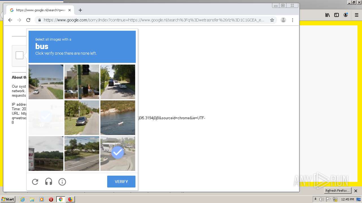Image resolution: width=362 pixels, height=203 pixels.
Task: Open the media player taskbar icon
Action: 42,199
